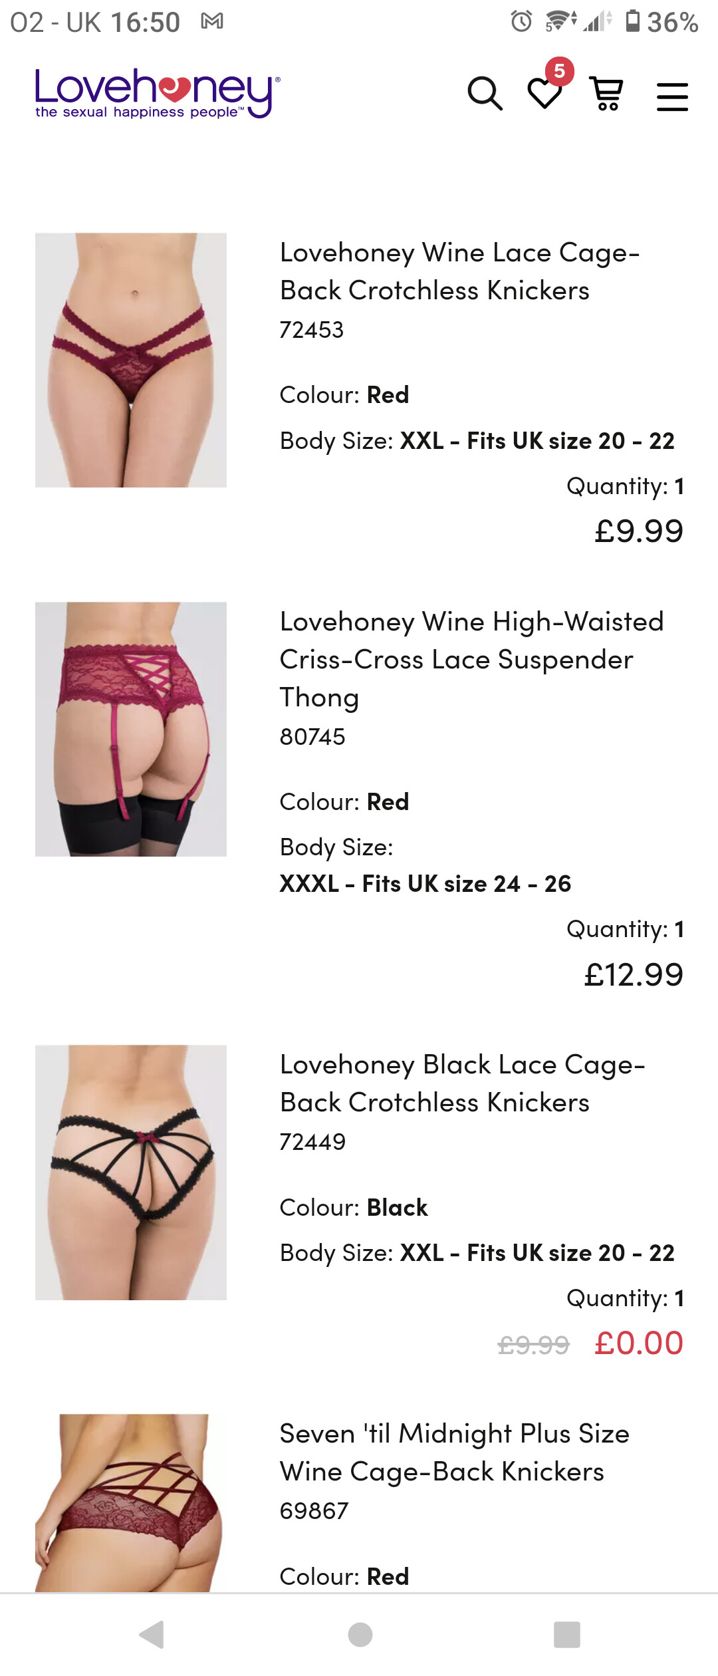Tap the £0.00 discounted price
Image resolution: width=718 pixels, height=1676 pixels.
638,1343
